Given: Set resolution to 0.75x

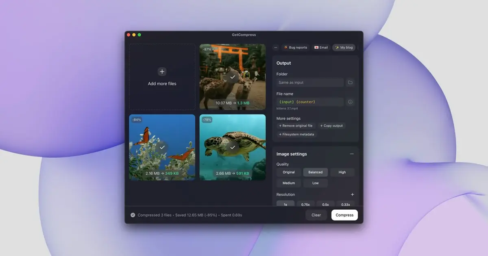Looking at the screenshot, I should pos(305,204).
